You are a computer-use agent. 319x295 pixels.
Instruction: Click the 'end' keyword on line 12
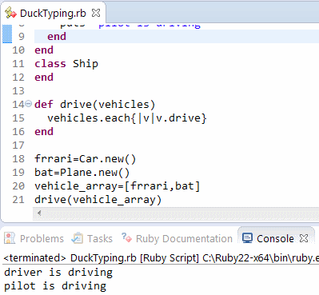tap(44, 78)
